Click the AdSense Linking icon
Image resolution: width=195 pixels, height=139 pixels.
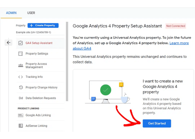21,126
